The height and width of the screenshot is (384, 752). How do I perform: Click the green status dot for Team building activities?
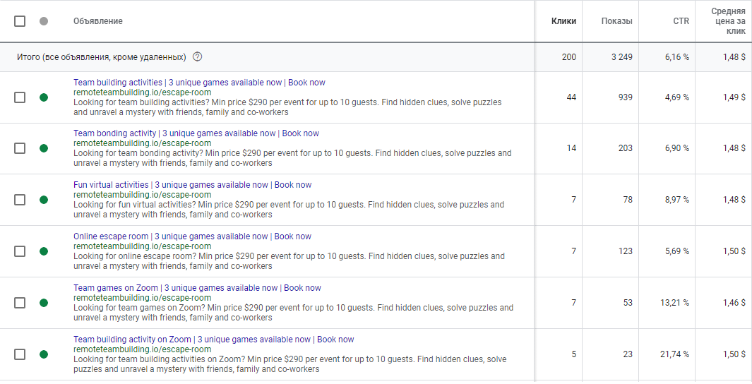(44, 97)
